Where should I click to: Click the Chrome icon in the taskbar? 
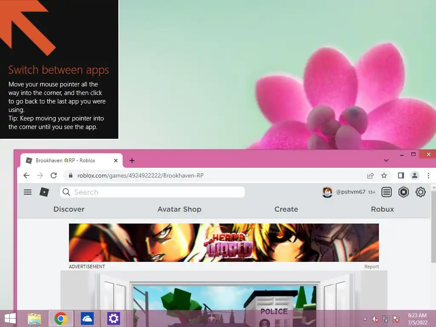pos(61,318)
